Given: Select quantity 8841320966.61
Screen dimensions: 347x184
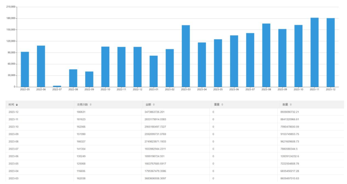Looking at the screenshot, I should [x=290, y=119].
